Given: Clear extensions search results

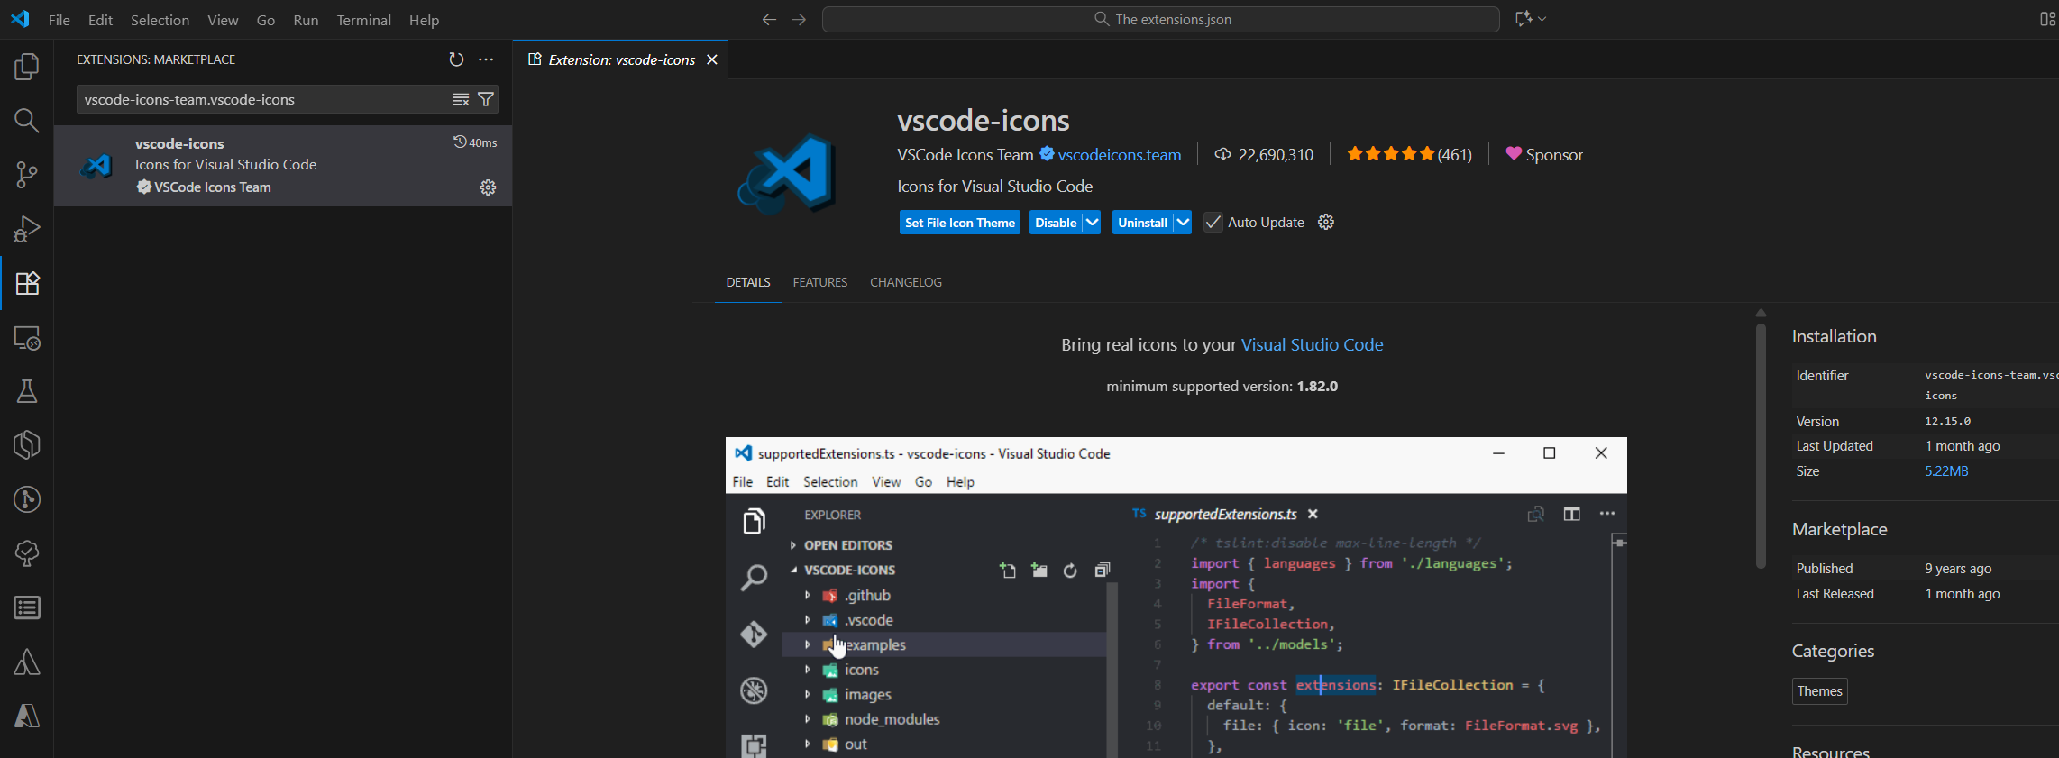Looking at the screenshot, I should 461,99.
